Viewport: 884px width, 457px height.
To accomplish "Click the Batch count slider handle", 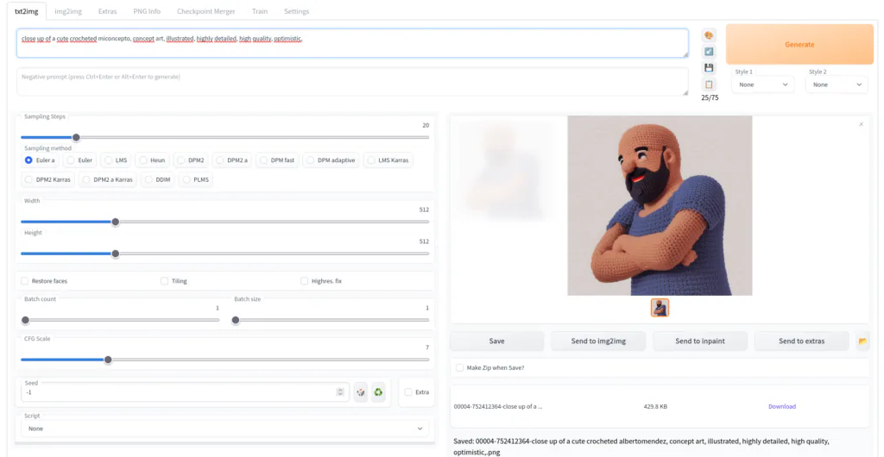I will 25,320.
